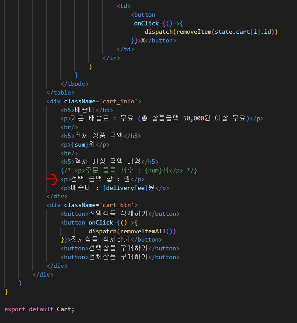Click the 결제 예상 금액 내역 heading text
This screenshot has height=323, width=297.
pos(108,161)
